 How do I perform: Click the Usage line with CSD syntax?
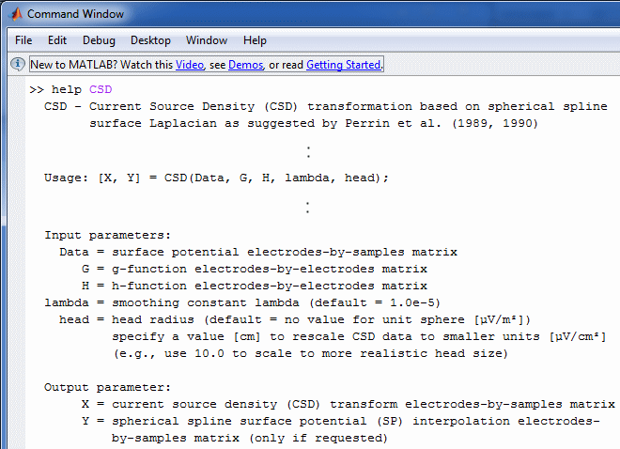[216, 178]
